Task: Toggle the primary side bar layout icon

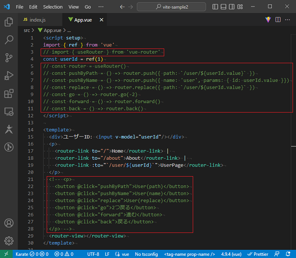Action: pos(215,7)
